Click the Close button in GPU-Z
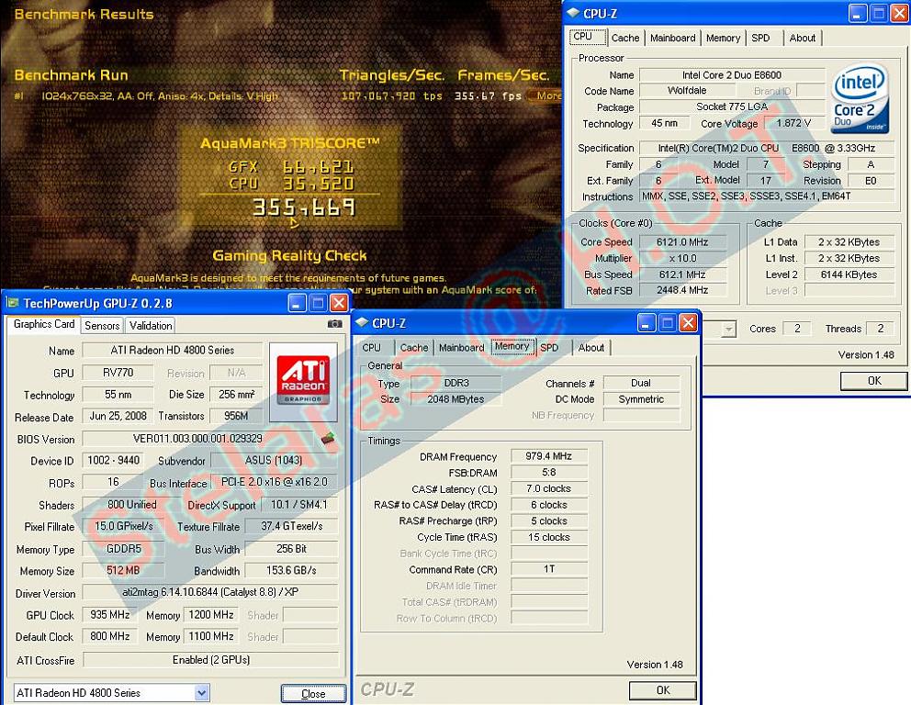Screen dimensions: 911x705 tap(314, 693)
